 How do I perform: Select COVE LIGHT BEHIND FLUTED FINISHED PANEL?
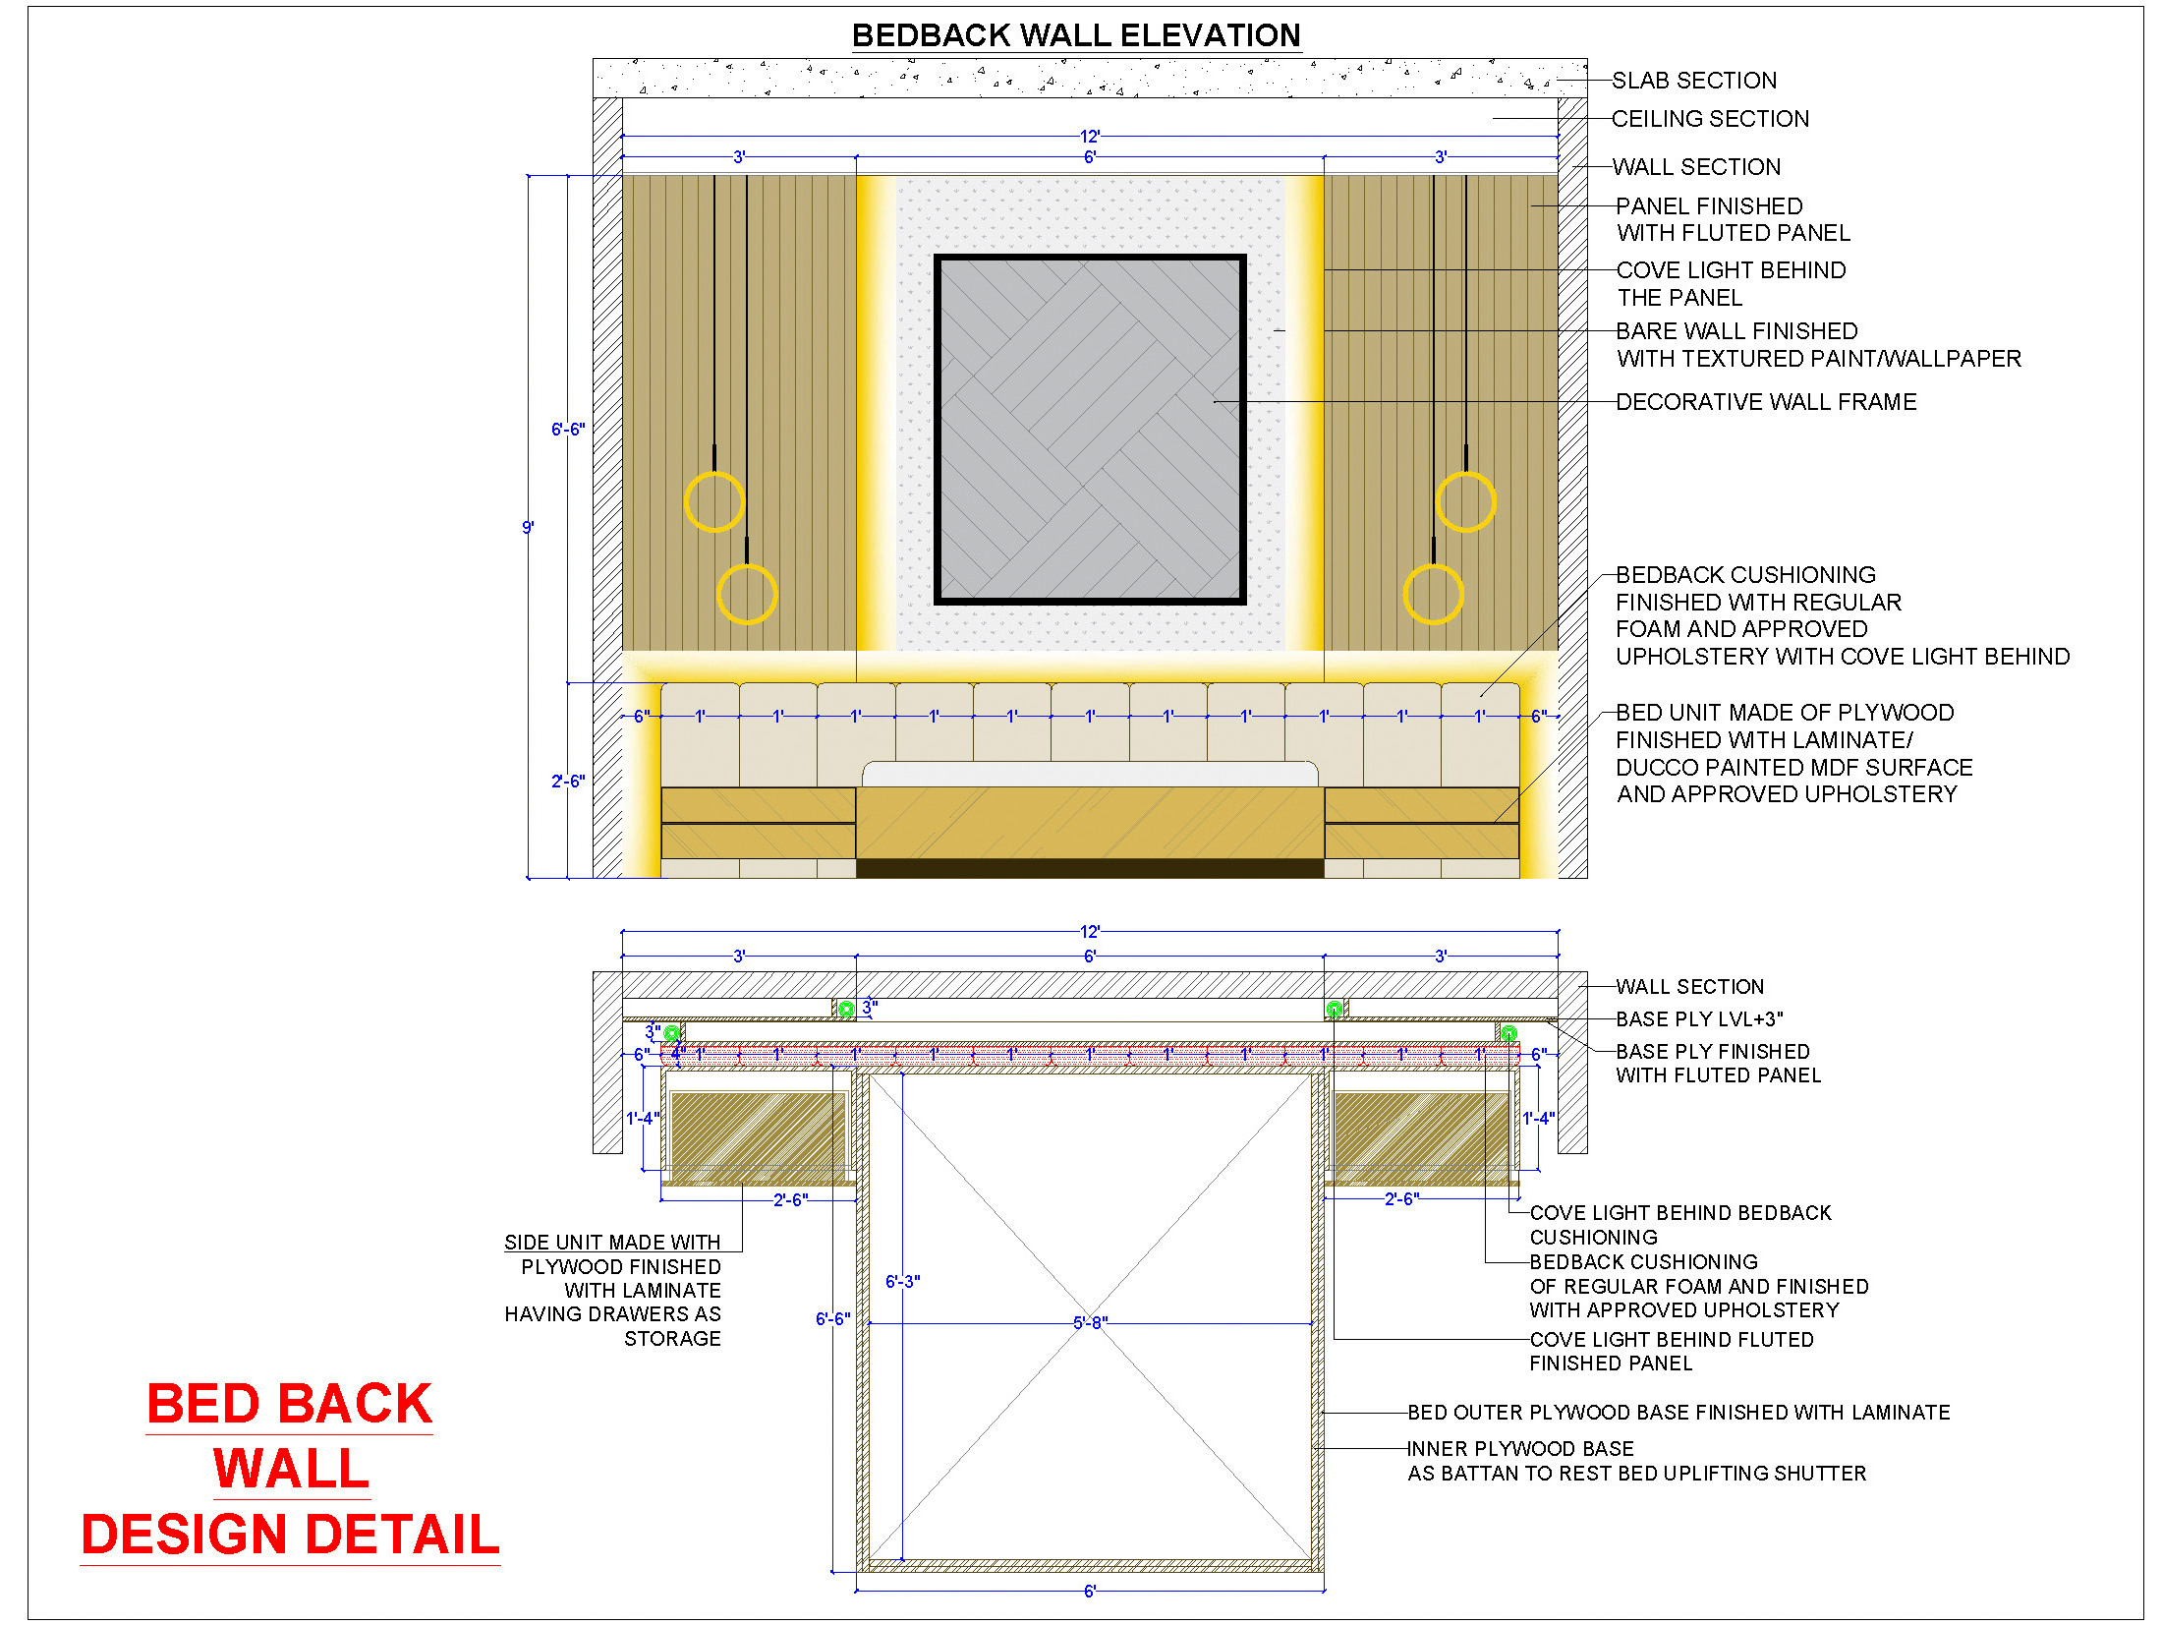point(1672,1352)
